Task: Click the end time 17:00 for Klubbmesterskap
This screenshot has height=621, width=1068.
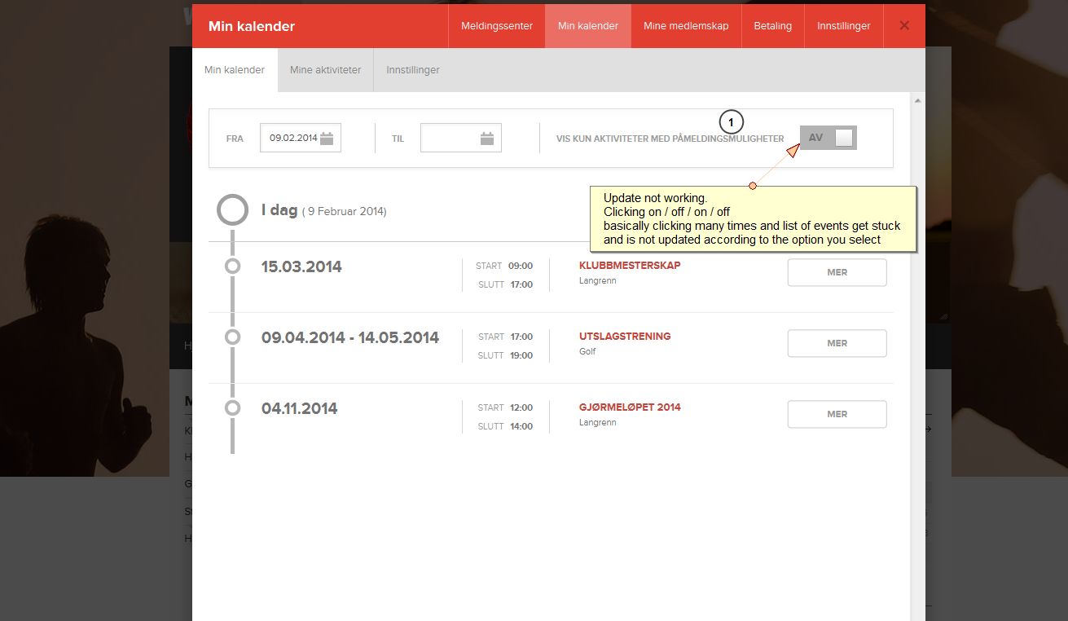Action: (521, 285)
